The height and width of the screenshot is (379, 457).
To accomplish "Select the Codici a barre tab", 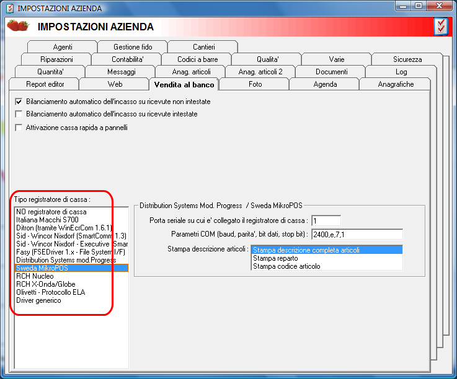I will pos(197,59).
